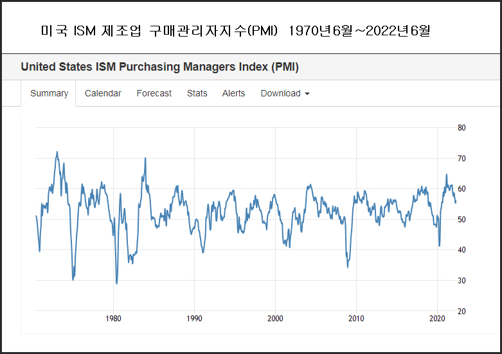
Task: Switch to the Summary tab
Action: (49, 93)
